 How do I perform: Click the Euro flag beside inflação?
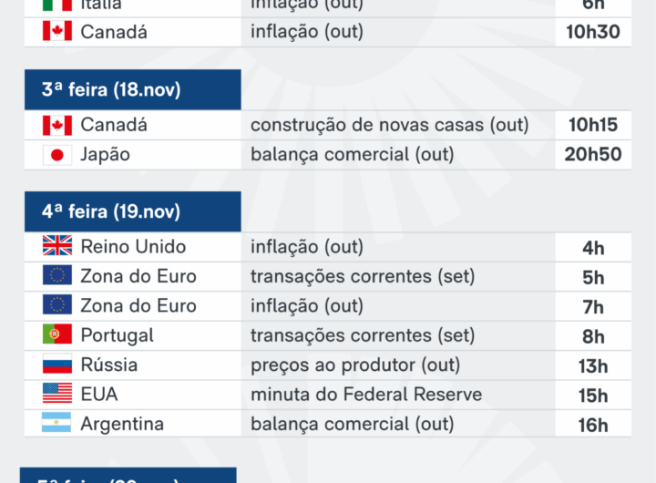(x=56, y=306)
